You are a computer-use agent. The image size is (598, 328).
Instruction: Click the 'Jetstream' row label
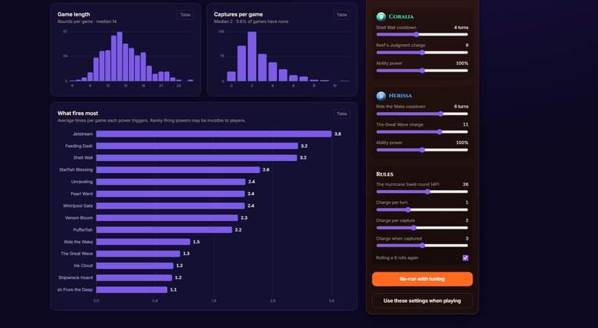(83, 134)
